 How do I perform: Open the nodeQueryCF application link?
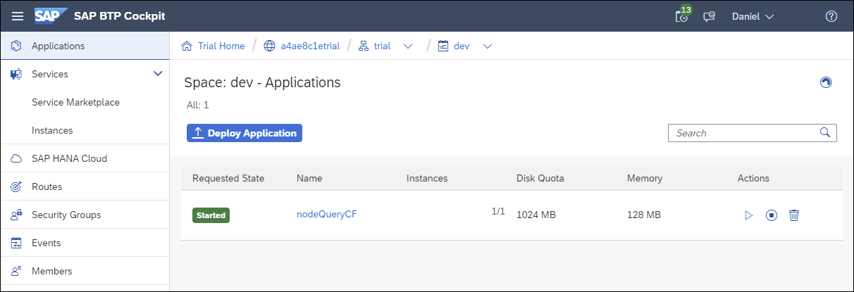327,215
